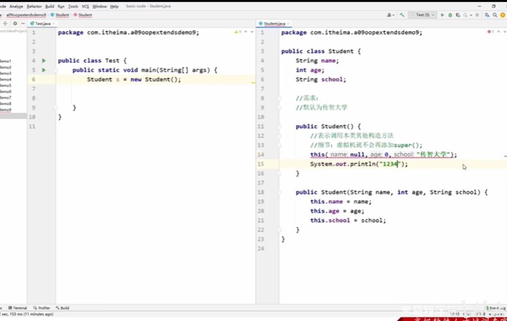Click fold end marker at line 16
Image resolution: width=507 pixels, height=321 pixels.
(x=279, y=173)
